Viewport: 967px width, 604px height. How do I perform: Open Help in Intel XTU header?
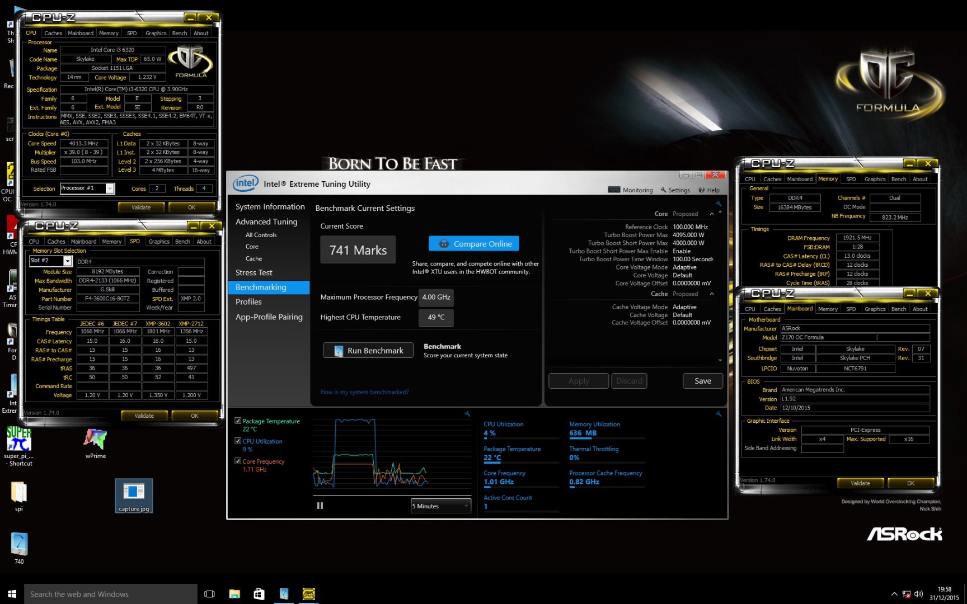click(x=708, y=190)
